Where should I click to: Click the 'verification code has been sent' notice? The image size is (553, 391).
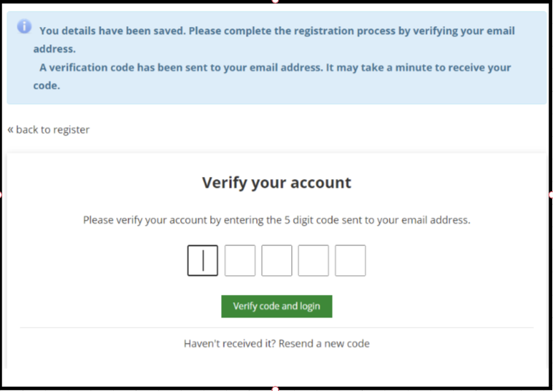point(276,68)
